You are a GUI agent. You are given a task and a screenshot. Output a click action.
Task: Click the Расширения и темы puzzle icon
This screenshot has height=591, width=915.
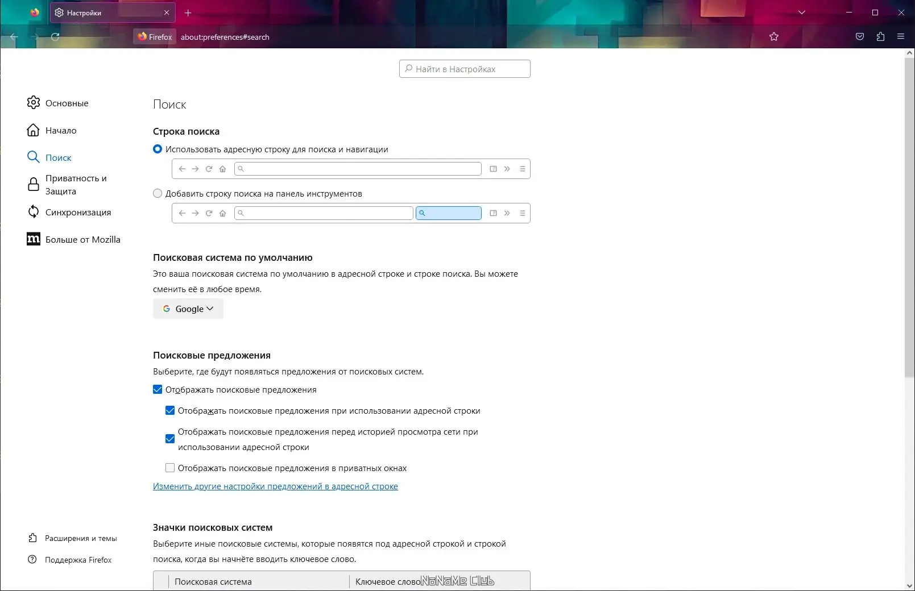point(32,538)
